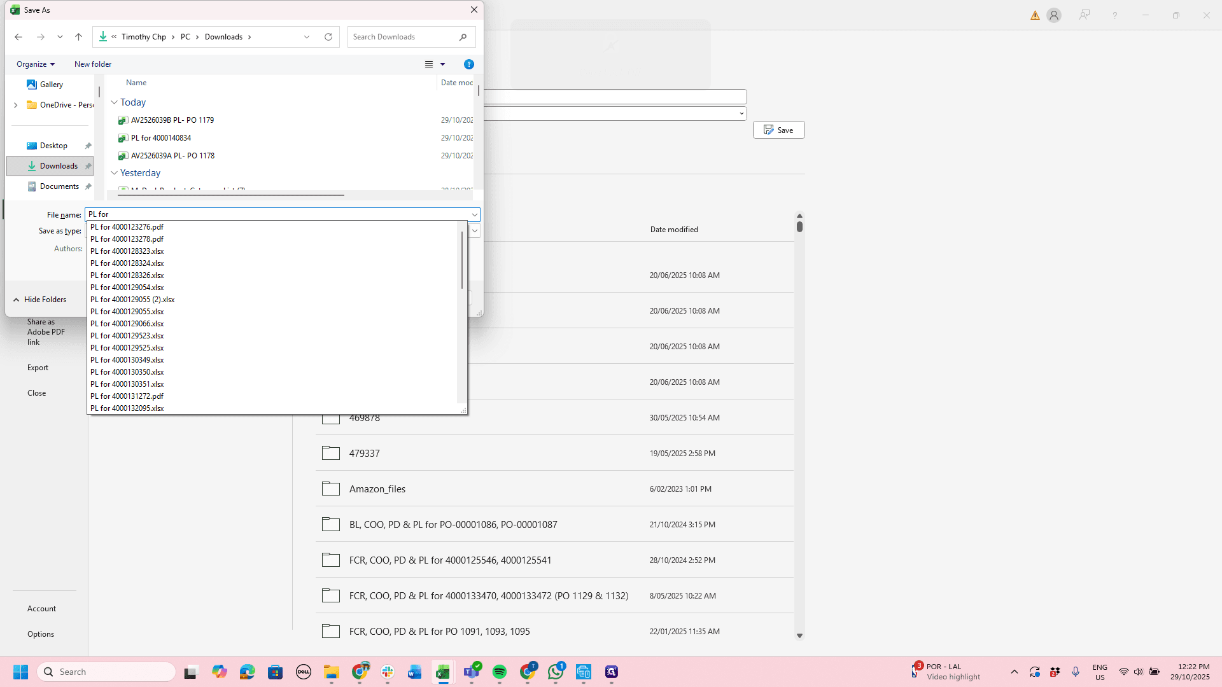1222x687 pixels.
Task: Click the autocomplete list scrollbar
Action: coord(462,259)
